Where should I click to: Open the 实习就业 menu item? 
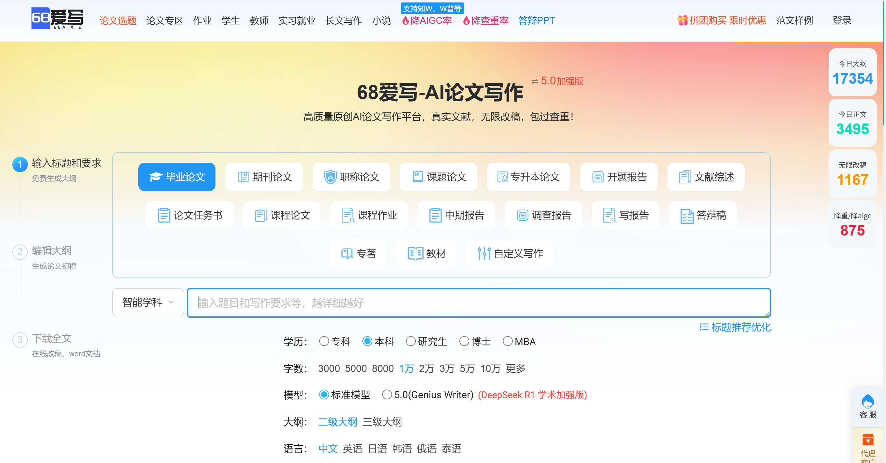click(297, 21)
